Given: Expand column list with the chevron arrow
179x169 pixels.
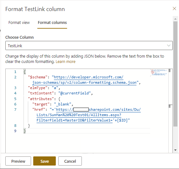Looking at the screenshot, I should [169, 46].
